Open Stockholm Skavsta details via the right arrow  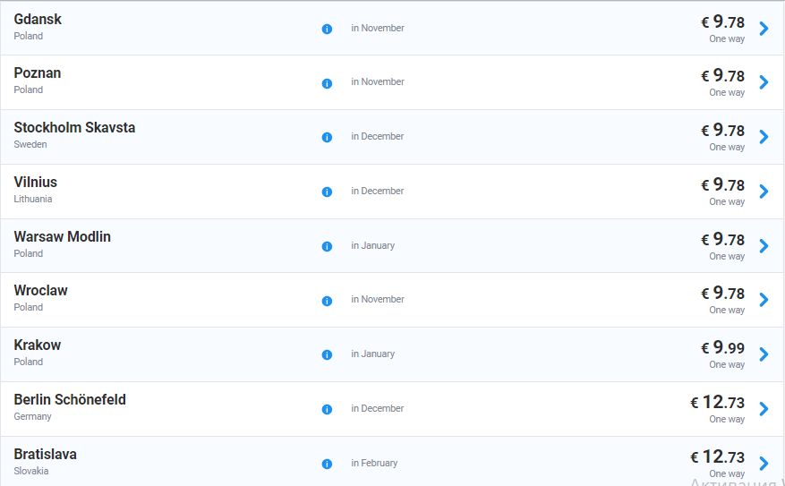point(764,137)
